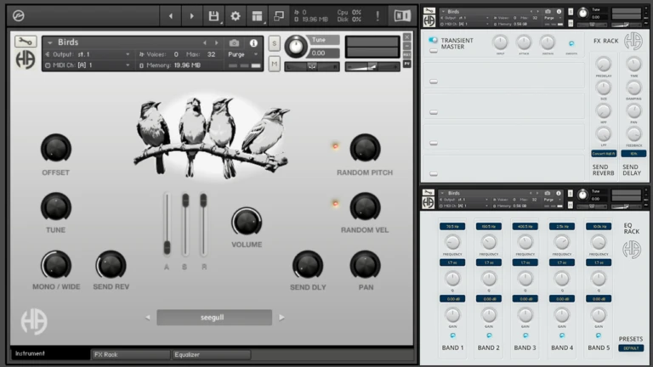Screen dimensions: 653x367
Task: Open the Purge dropdown menu
Action: pyautogui.click(x=243, y=54)
